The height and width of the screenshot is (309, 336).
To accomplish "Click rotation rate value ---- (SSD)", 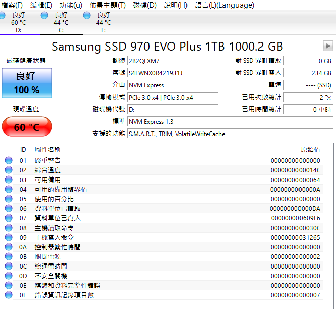I will (x=308, y=85).
